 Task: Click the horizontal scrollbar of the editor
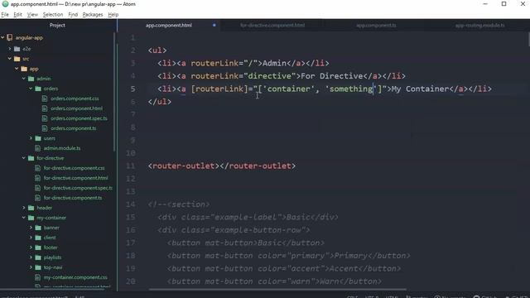point(277,290)
